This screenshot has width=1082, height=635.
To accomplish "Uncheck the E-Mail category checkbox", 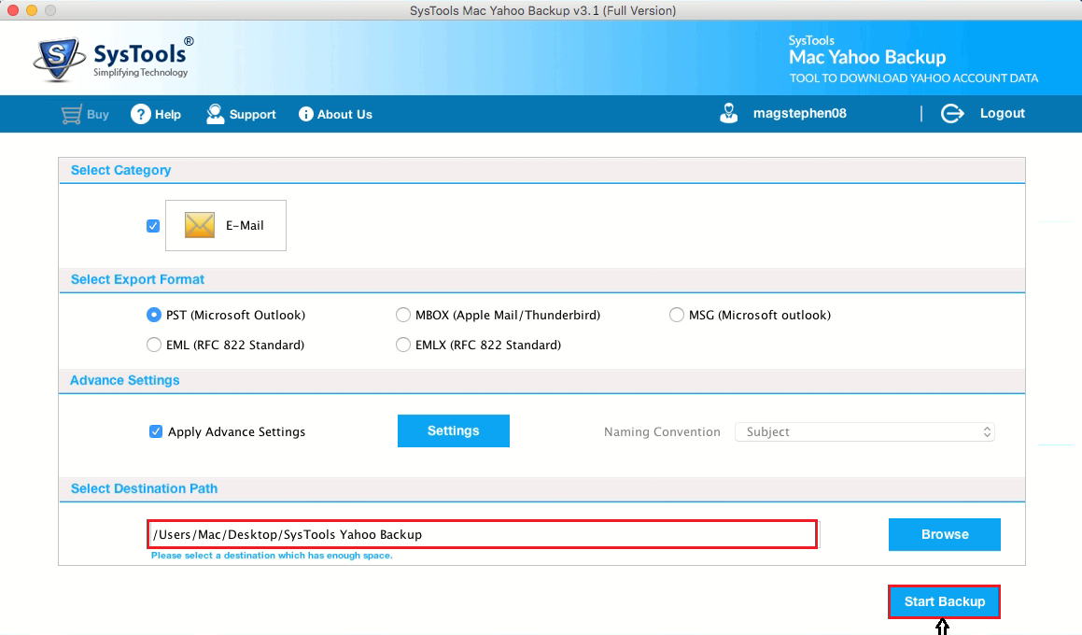I will tap(153, 226).
